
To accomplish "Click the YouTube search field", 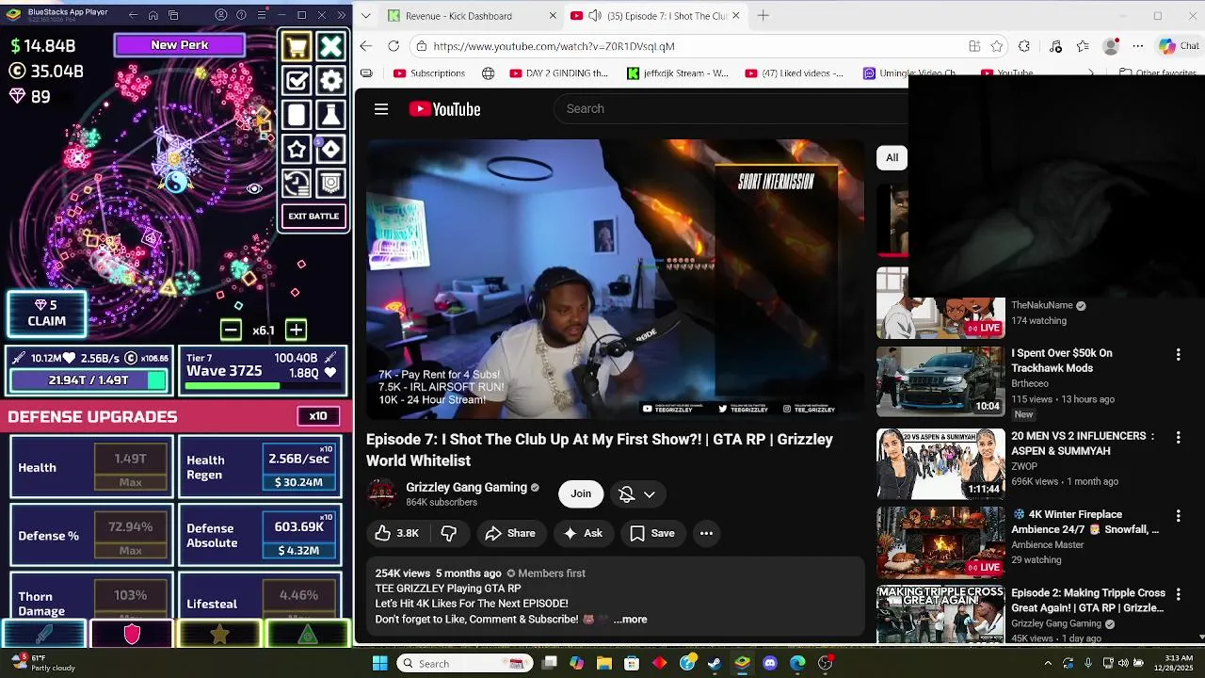I will [730, 109].
